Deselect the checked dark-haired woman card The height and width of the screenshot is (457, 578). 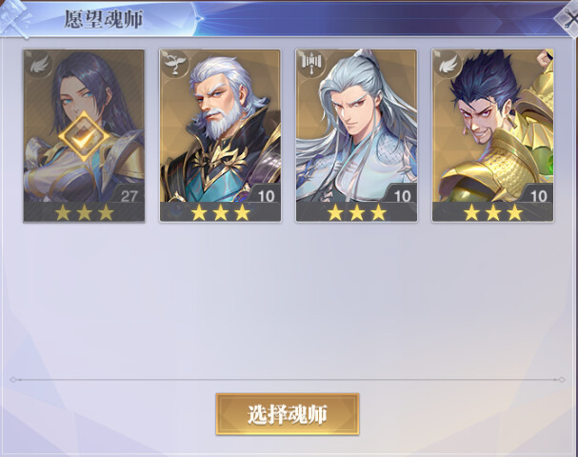(x=84, y=135)
